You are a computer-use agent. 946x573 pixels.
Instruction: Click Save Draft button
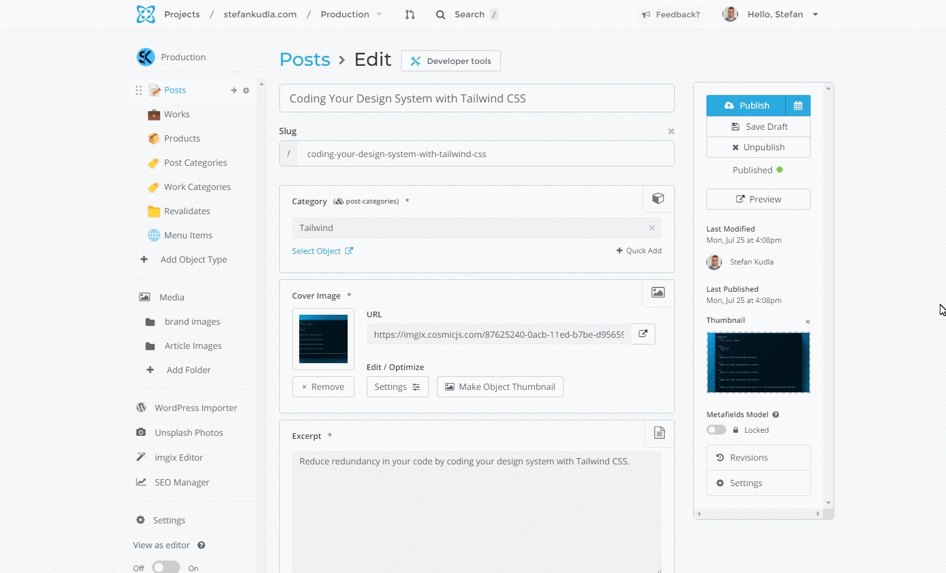(759, 127)
